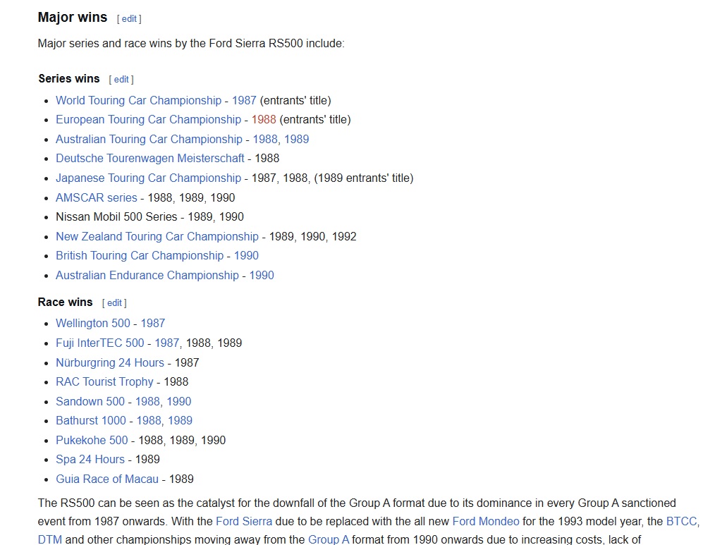The height and width of the screenshot is (545, 703).
Task: Open Group A link in last line
Action: coord(329,539)
